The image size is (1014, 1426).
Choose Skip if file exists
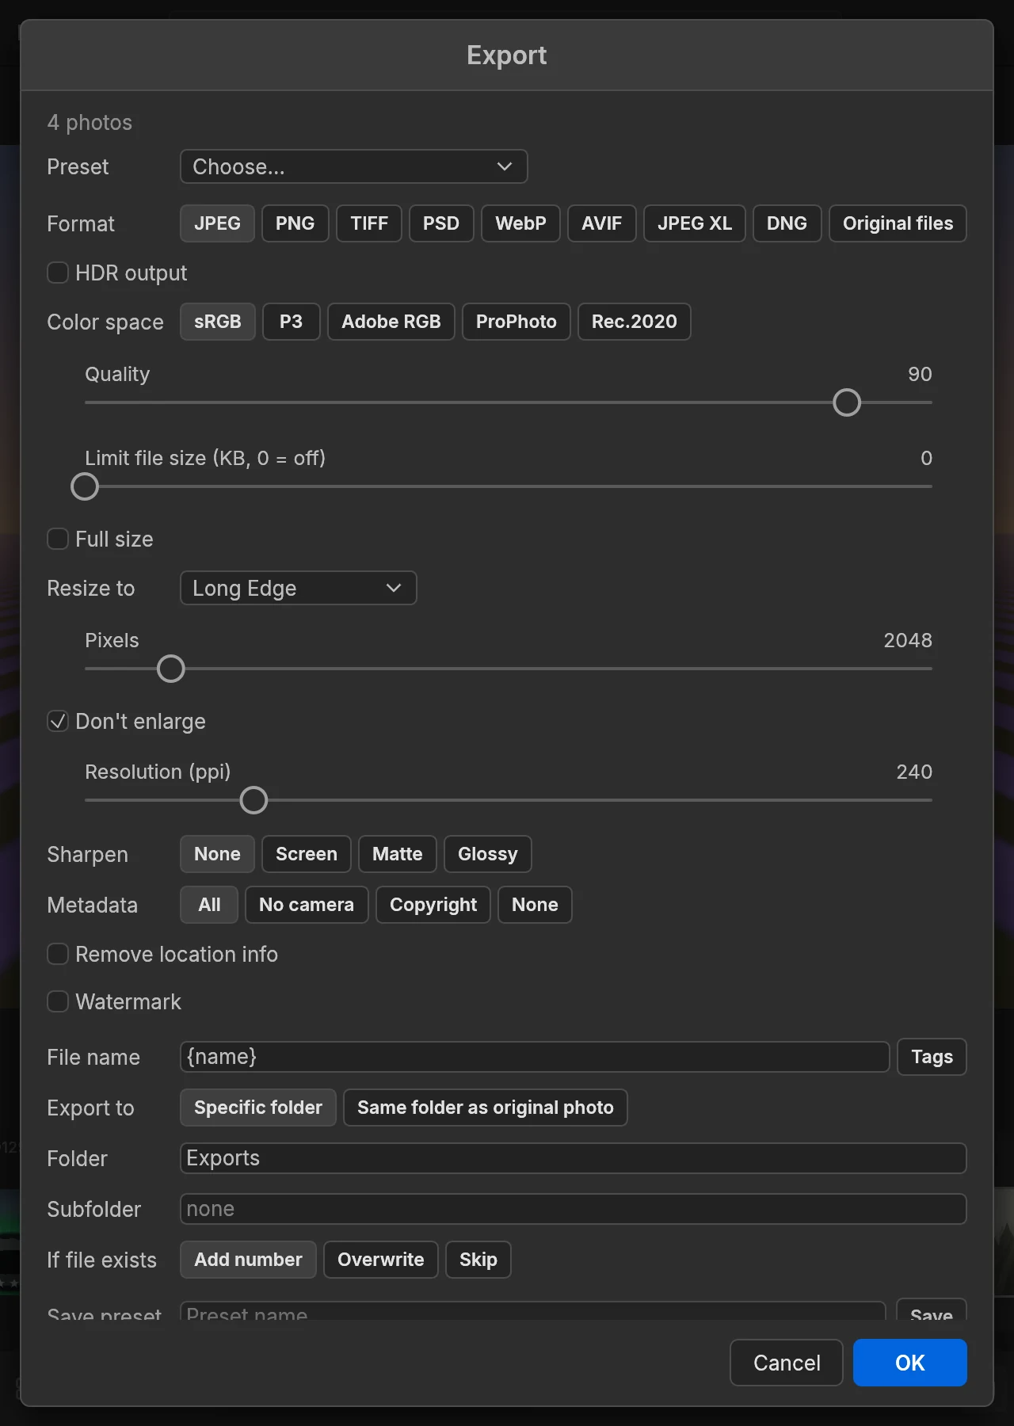[478, 1260]
